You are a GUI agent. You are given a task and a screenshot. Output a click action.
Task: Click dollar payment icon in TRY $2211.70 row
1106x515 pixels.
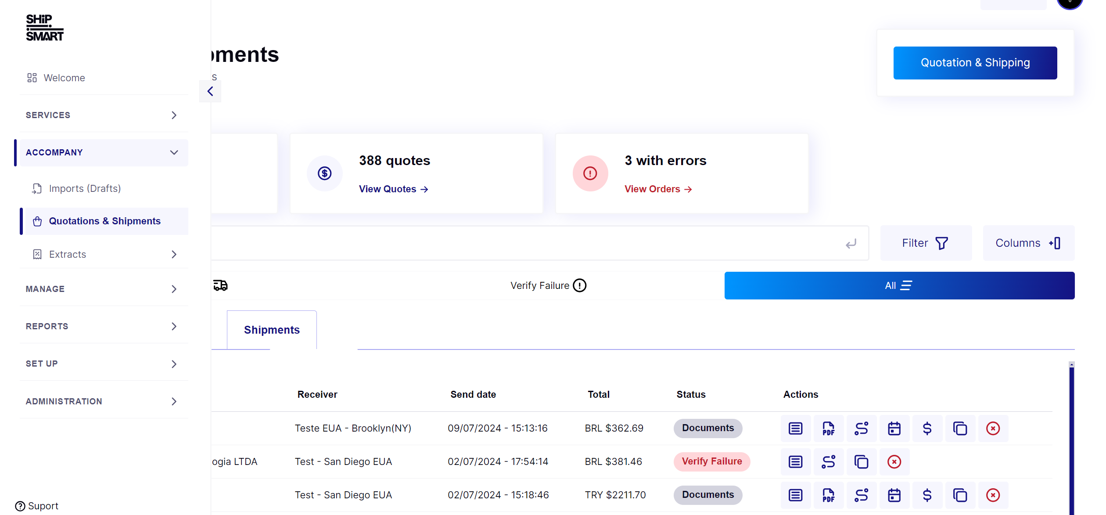(927, 495)
